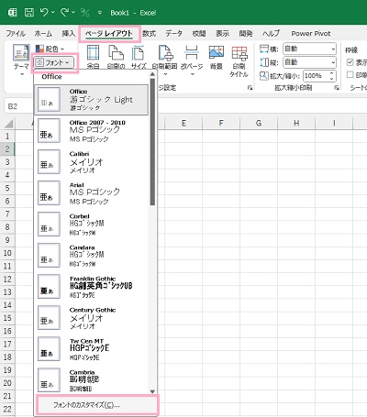Screen dimensions: 367x417
Task: Undo the last action
Action: pos(45,13)
